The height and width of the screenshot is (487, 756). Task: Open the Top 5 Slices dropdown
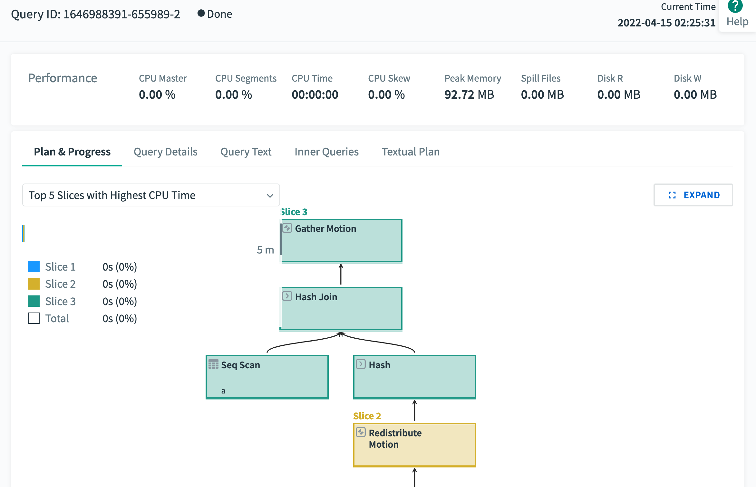(x=151, y=195)
